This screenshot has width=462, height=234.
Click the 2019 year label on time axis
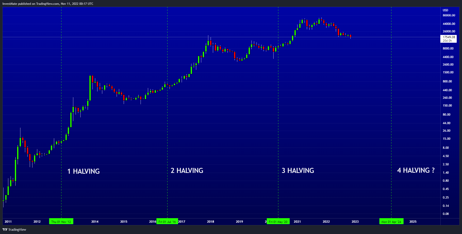[x=239, y=222]
